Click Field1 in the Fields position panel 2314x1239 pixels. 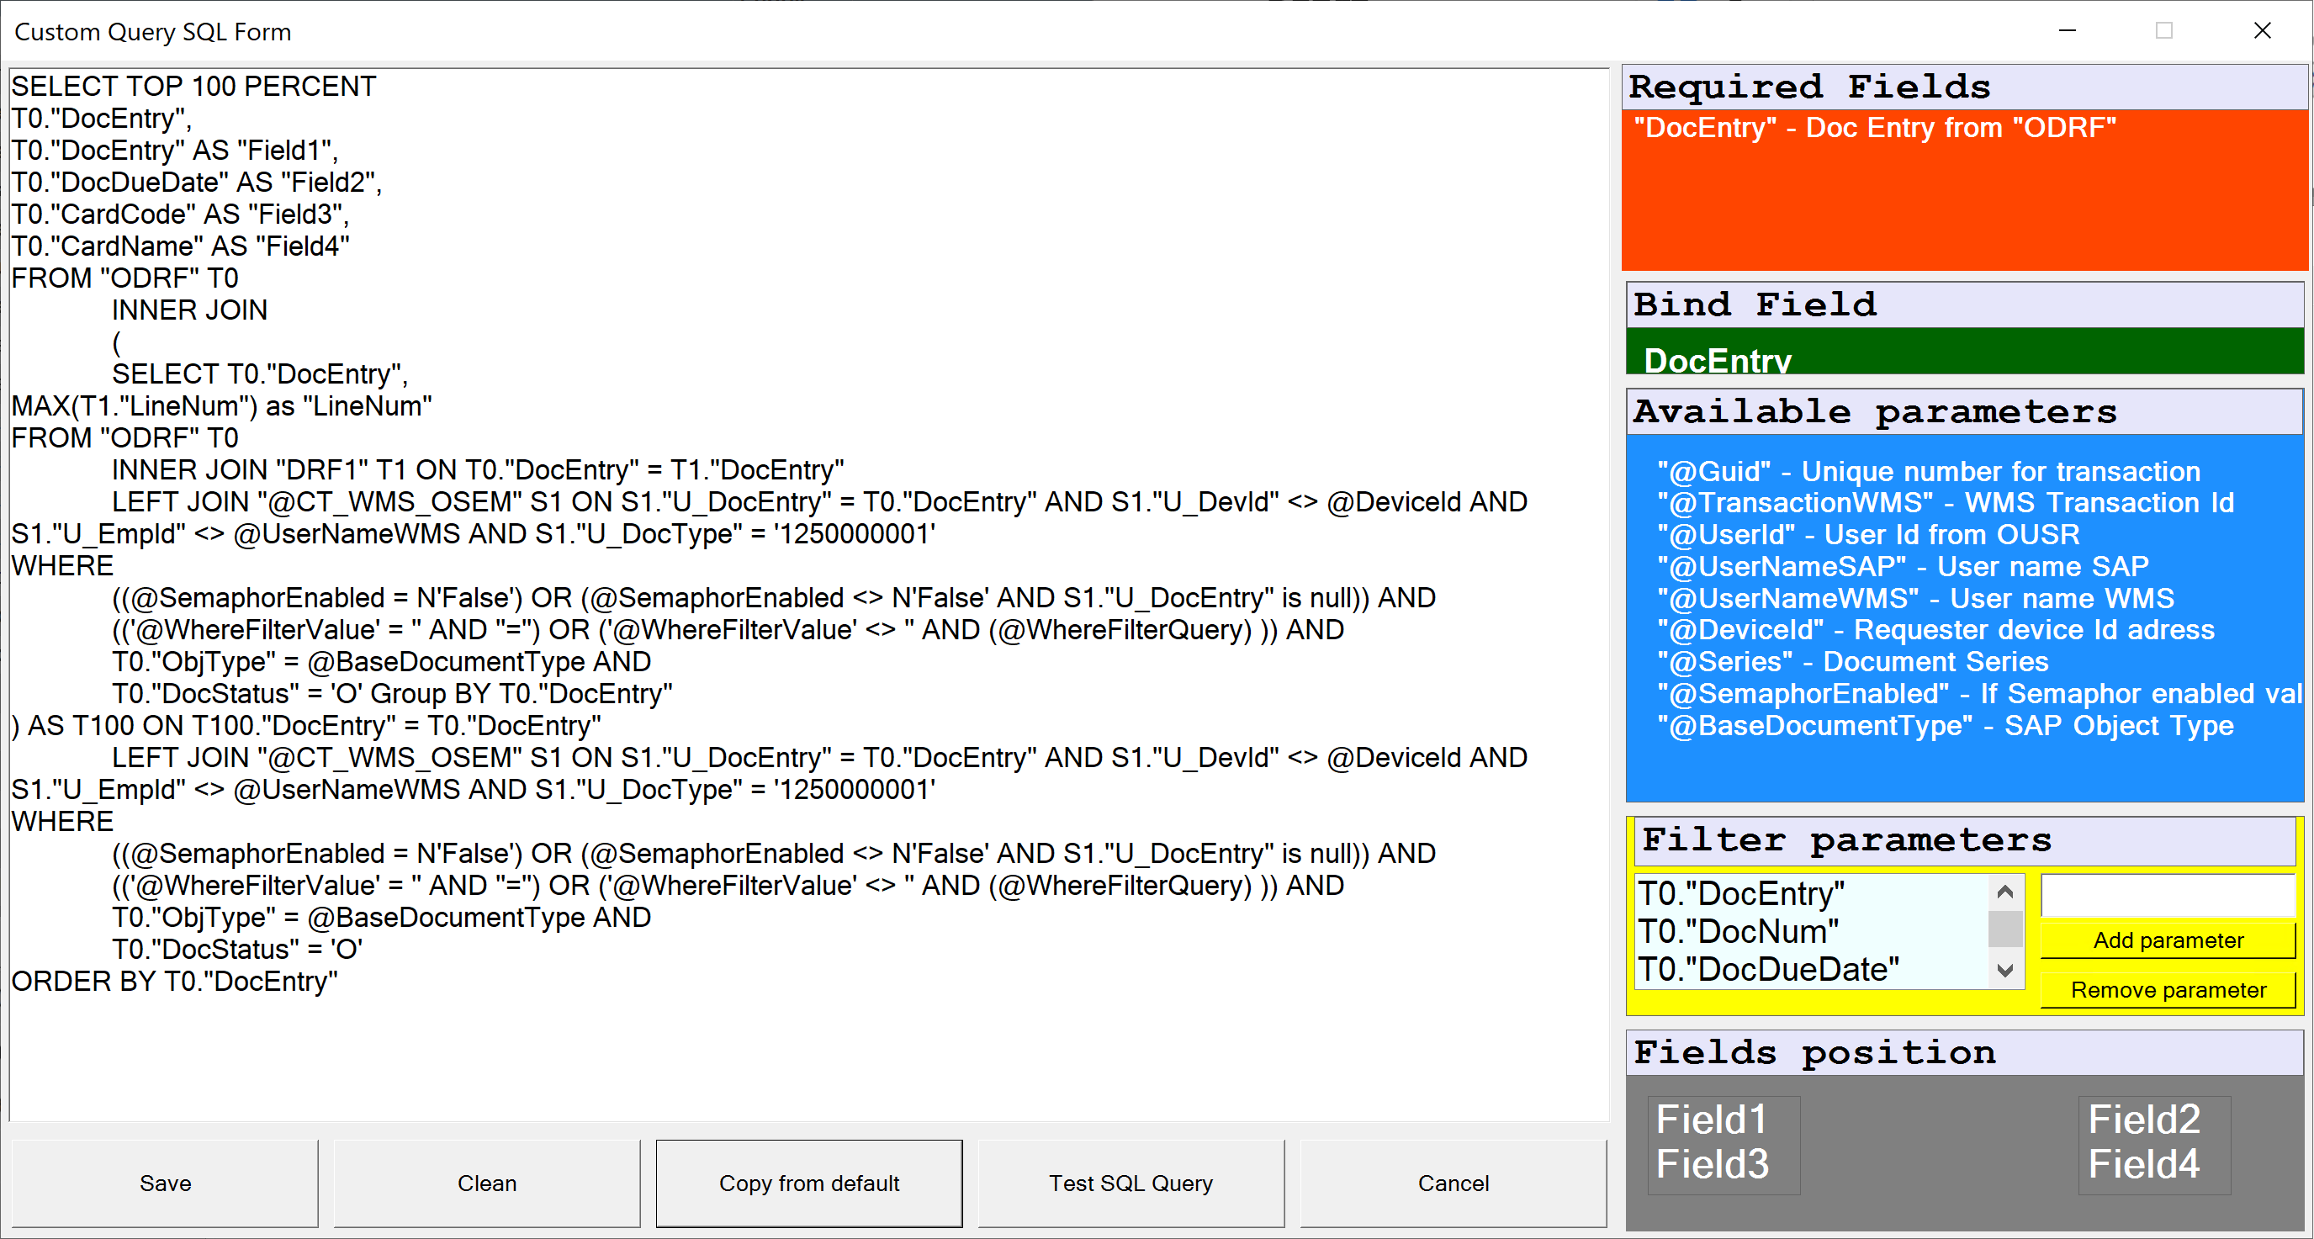coord(1709,1120)
